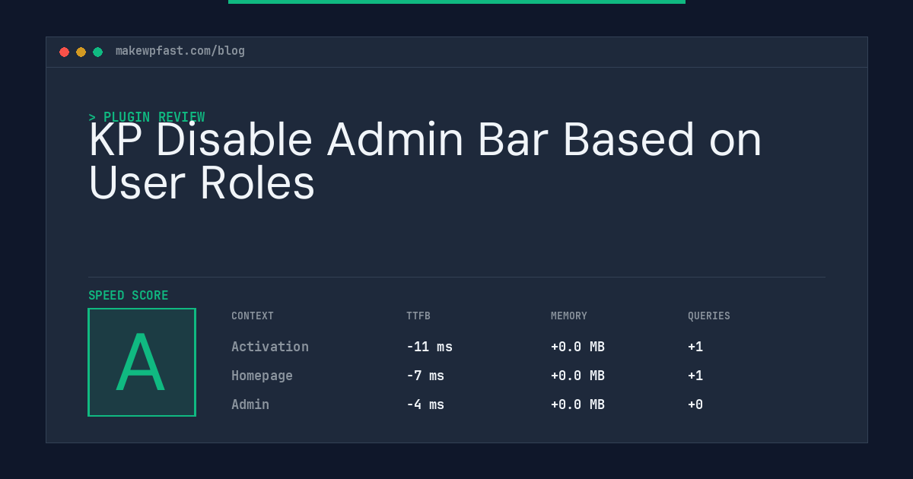Screen dimensions: 913x479
Task: Click the 'SPEED SCORE' label
Action: pyautogui.click(x=129, y=295)
